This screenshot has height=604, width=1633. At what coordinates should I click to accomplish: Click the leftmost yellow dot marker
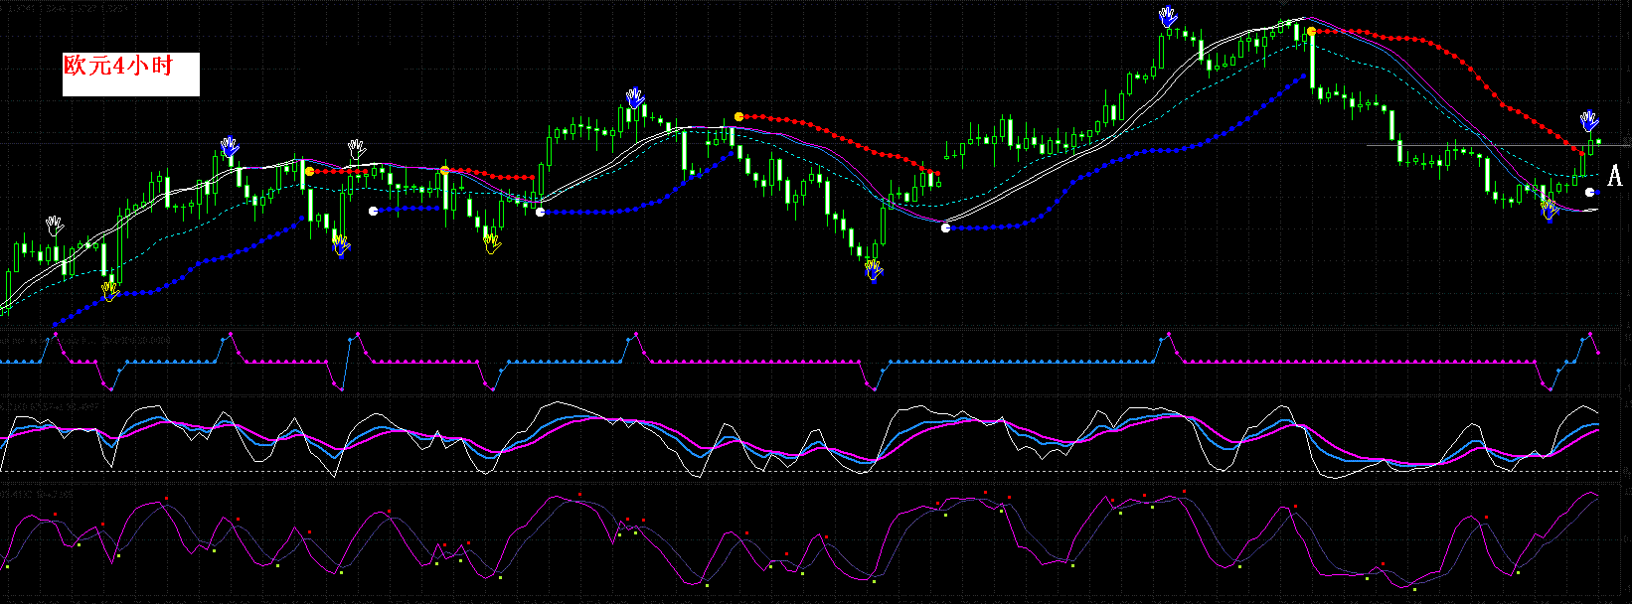point(310,172)
